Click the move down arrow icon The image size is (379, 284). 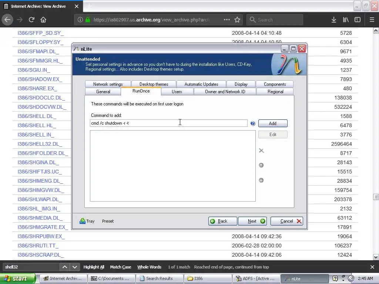point(261,180)
